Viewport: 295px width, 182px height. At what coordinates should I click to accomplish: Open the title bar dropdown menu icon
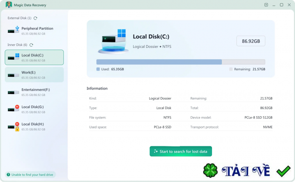click(266, 5)
